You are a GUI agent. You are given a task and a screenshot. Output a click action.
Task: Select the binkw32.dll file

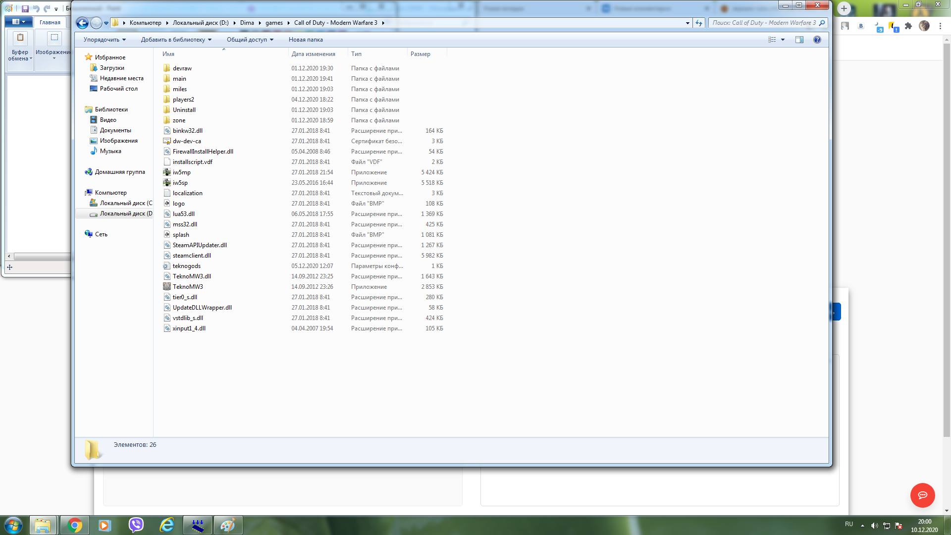[x=187, y=131]
